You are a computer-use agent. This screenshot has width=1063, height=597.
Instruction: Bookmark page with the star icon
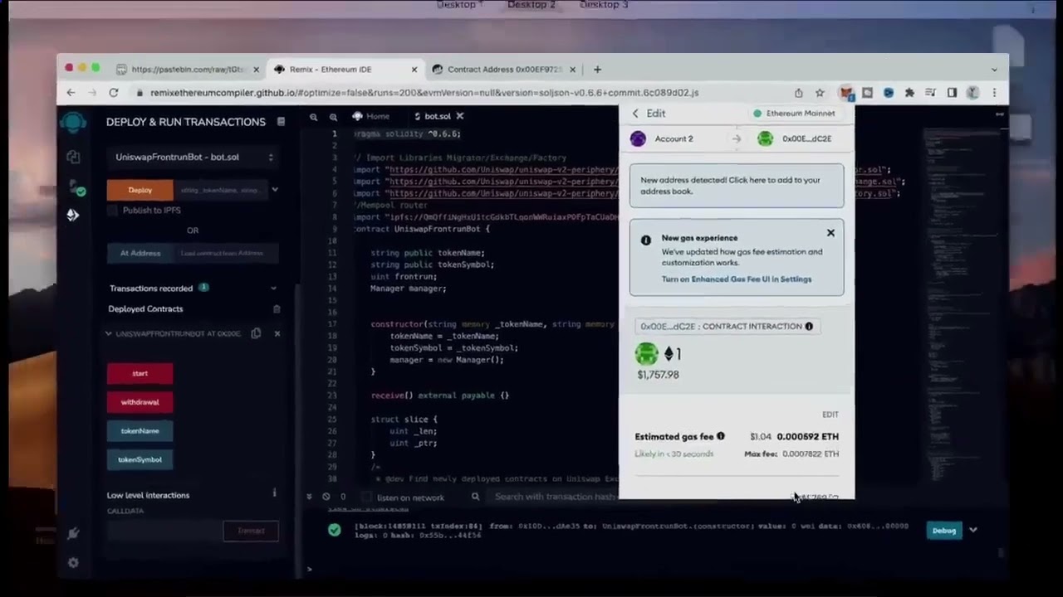click(820, 93)
